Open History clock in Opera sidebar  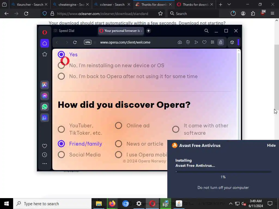[45, 155]
